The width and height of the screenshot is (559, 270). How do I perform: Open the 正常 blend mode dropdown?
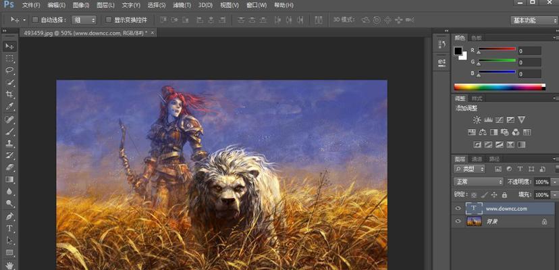[479, 182]
